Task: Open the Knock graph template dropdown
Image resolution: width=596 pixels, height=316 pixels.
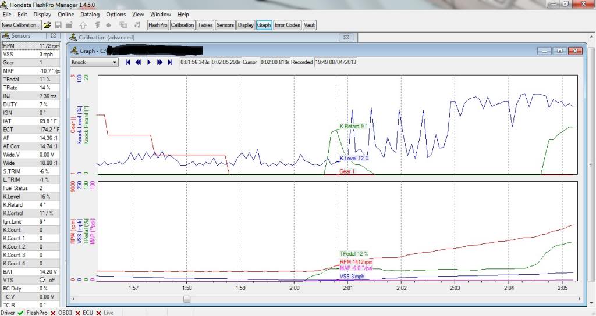Action: pos(115,62)
